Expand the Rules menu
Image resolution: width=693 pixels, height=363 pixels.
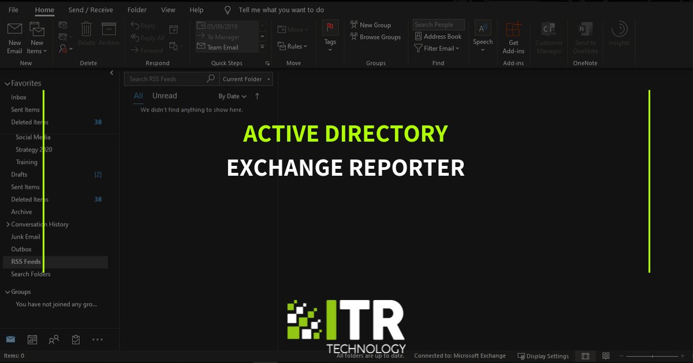[293, 46]
